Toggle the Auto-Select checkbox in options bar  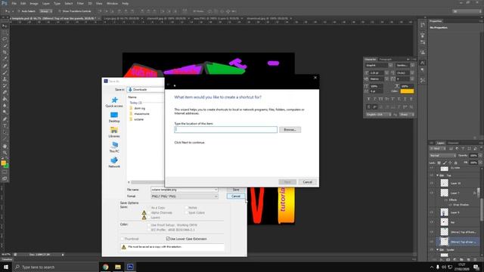18,11
